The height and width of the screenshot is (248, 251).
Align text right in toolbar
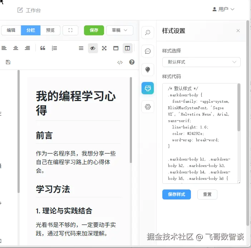pyautogui.click(x=28, y=48)
